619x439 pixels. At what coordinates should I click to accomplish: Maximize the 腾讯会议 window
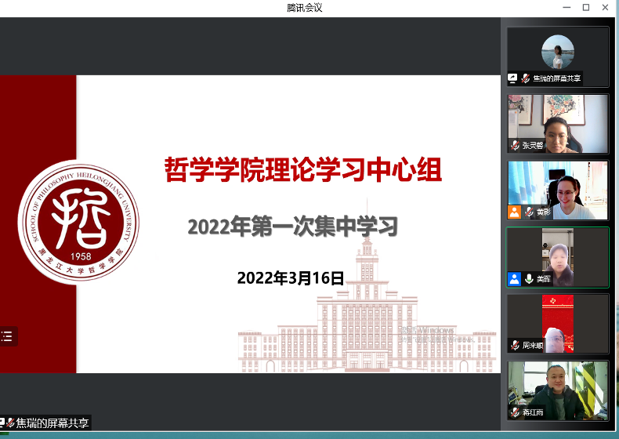click(x=585, y=7)
